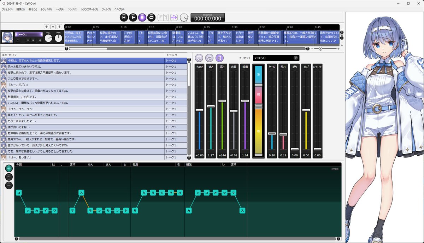424x243 pixels.
Task: Click the 000:00.000 seconds time display
Action: click(208, 17)
